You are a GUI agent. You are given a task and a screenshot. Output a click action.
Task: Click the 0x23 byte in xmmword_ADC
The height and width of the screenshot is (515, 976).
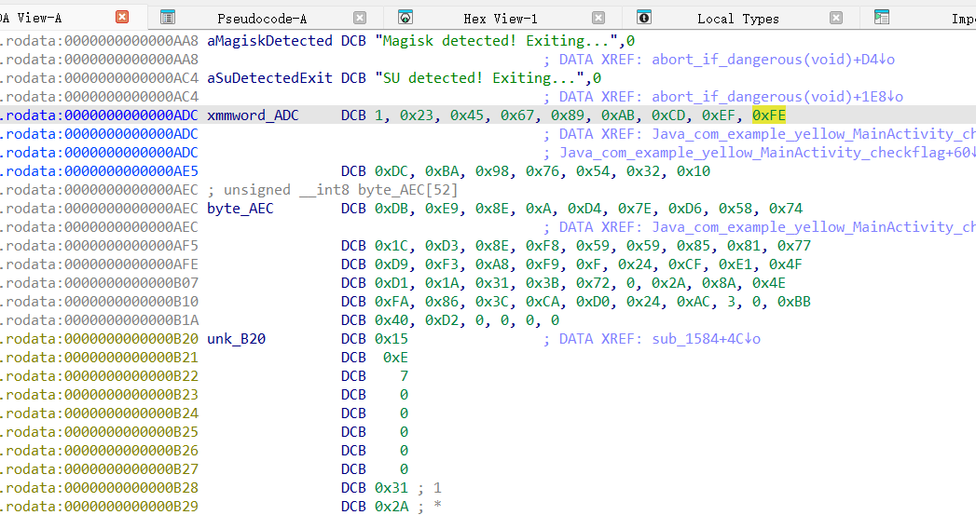click(x=417, y=115)
